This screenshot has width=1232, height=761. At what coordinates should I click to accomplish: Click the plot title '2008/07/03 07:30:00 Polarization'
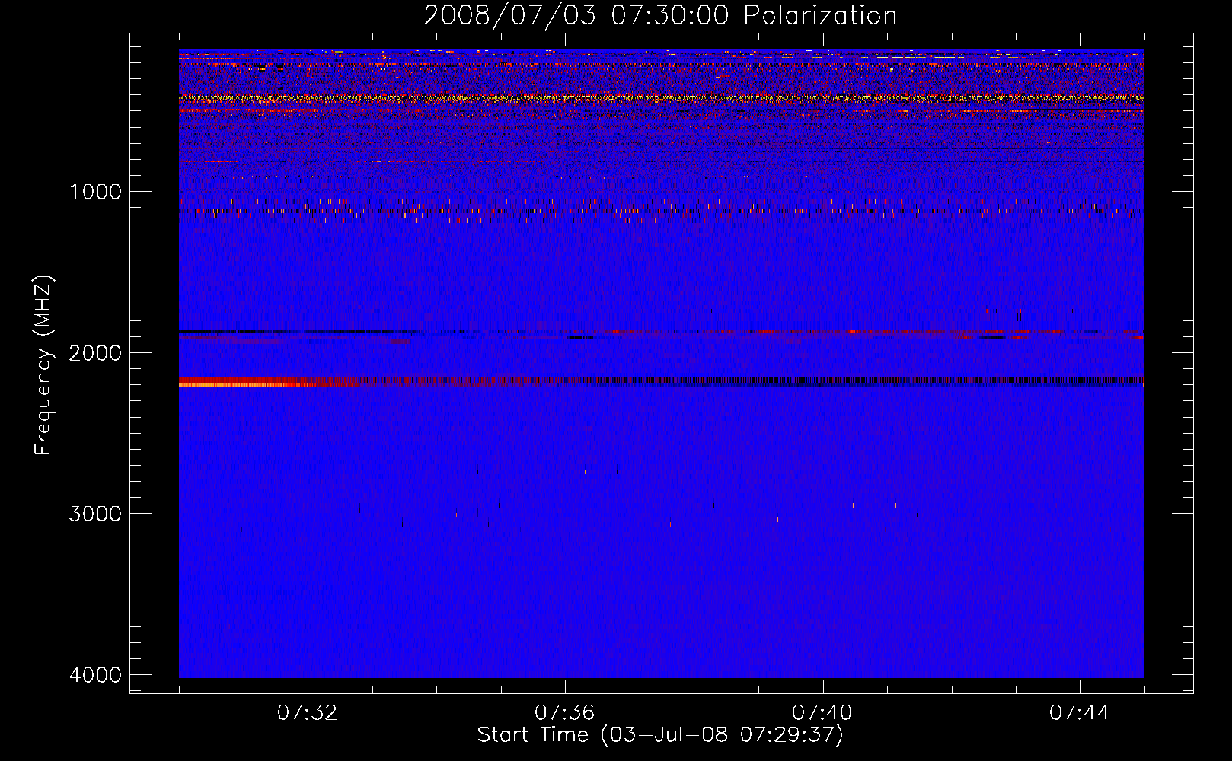660,15
